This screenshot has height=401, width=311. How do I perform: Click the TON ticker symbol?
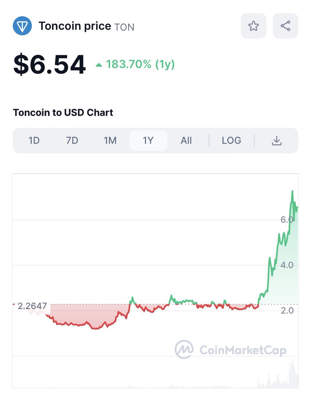click(124, 27)
